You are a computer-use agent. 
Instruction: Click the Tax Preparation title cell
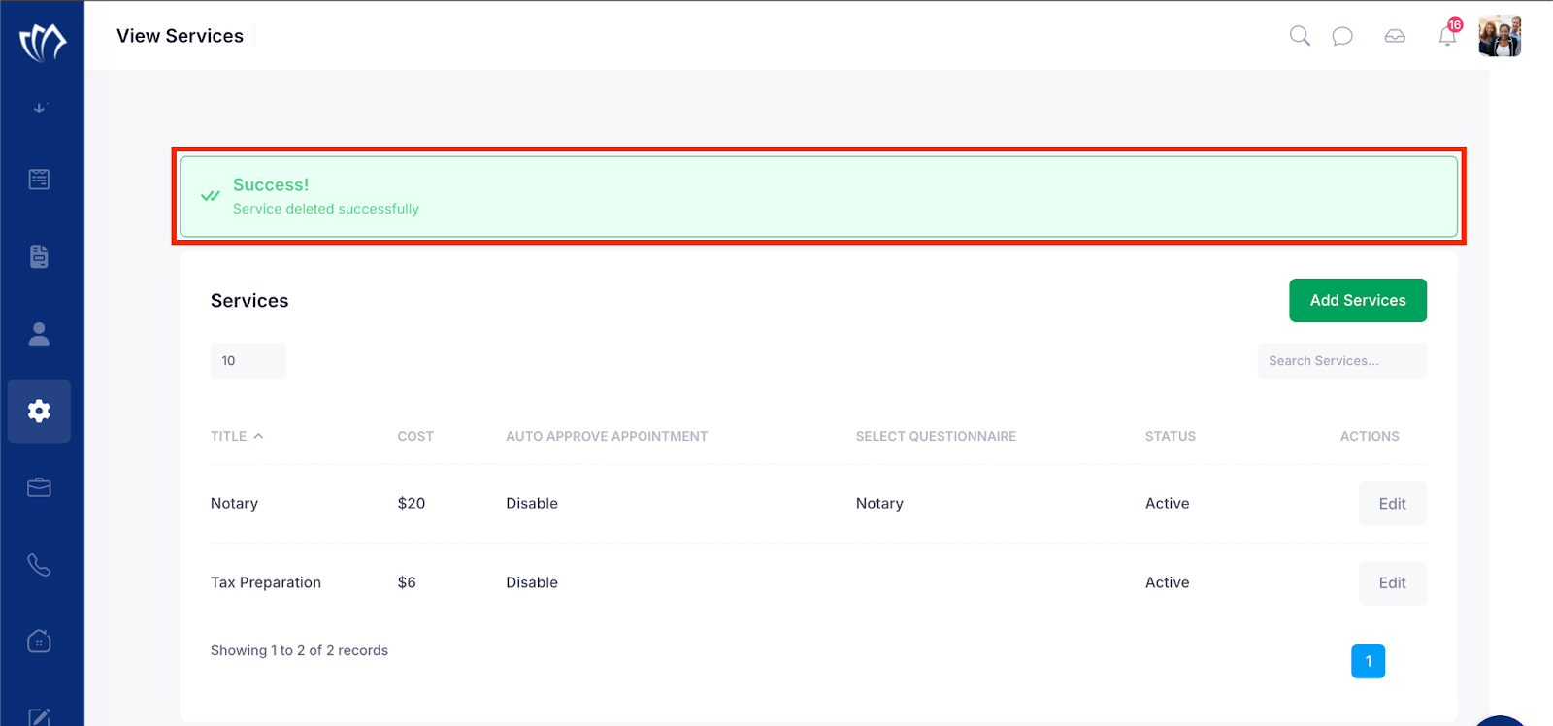266,583
